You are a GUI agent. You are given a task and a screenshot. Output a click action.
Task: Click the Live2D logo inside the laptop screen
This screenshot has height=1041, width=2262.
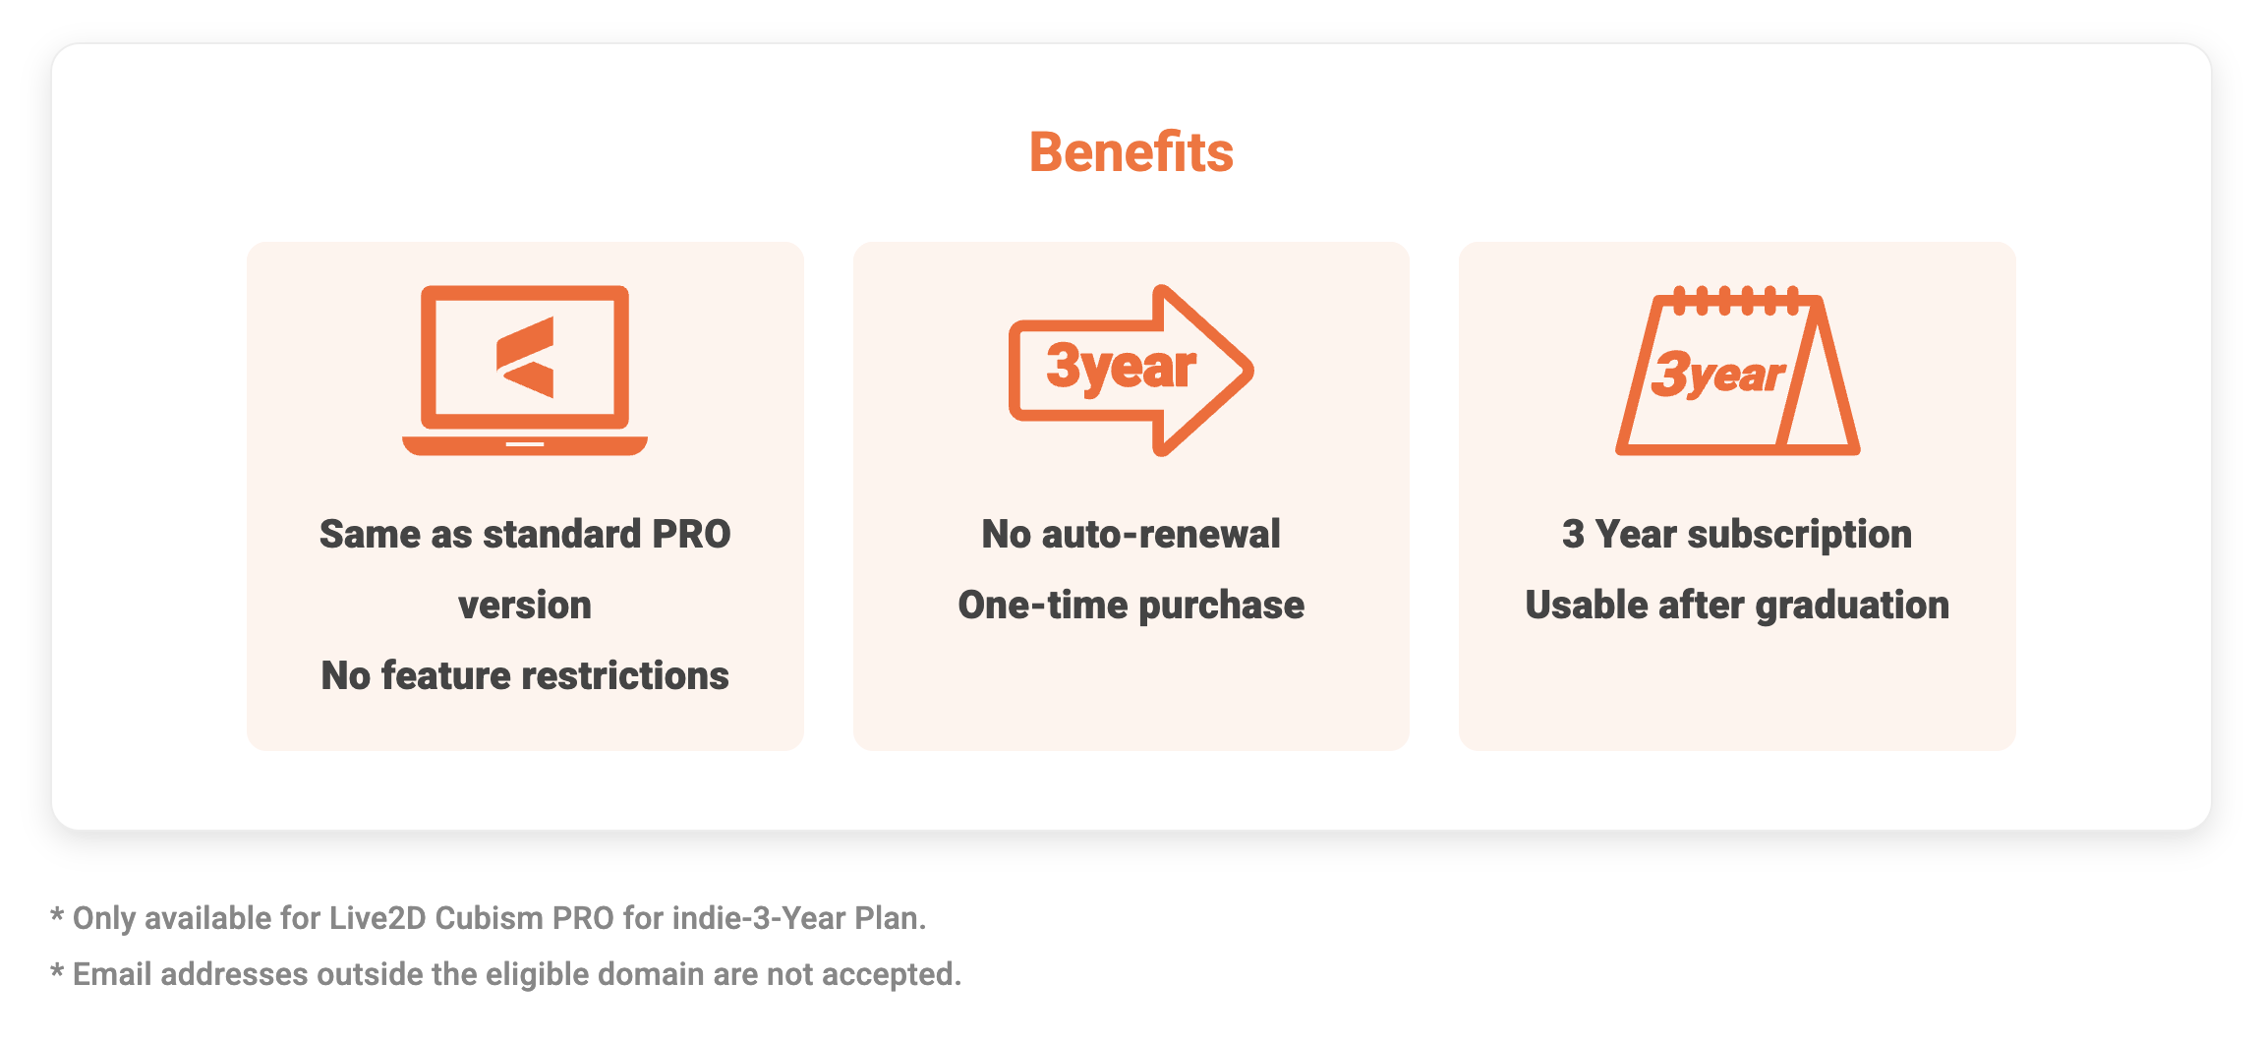(525, 357)
